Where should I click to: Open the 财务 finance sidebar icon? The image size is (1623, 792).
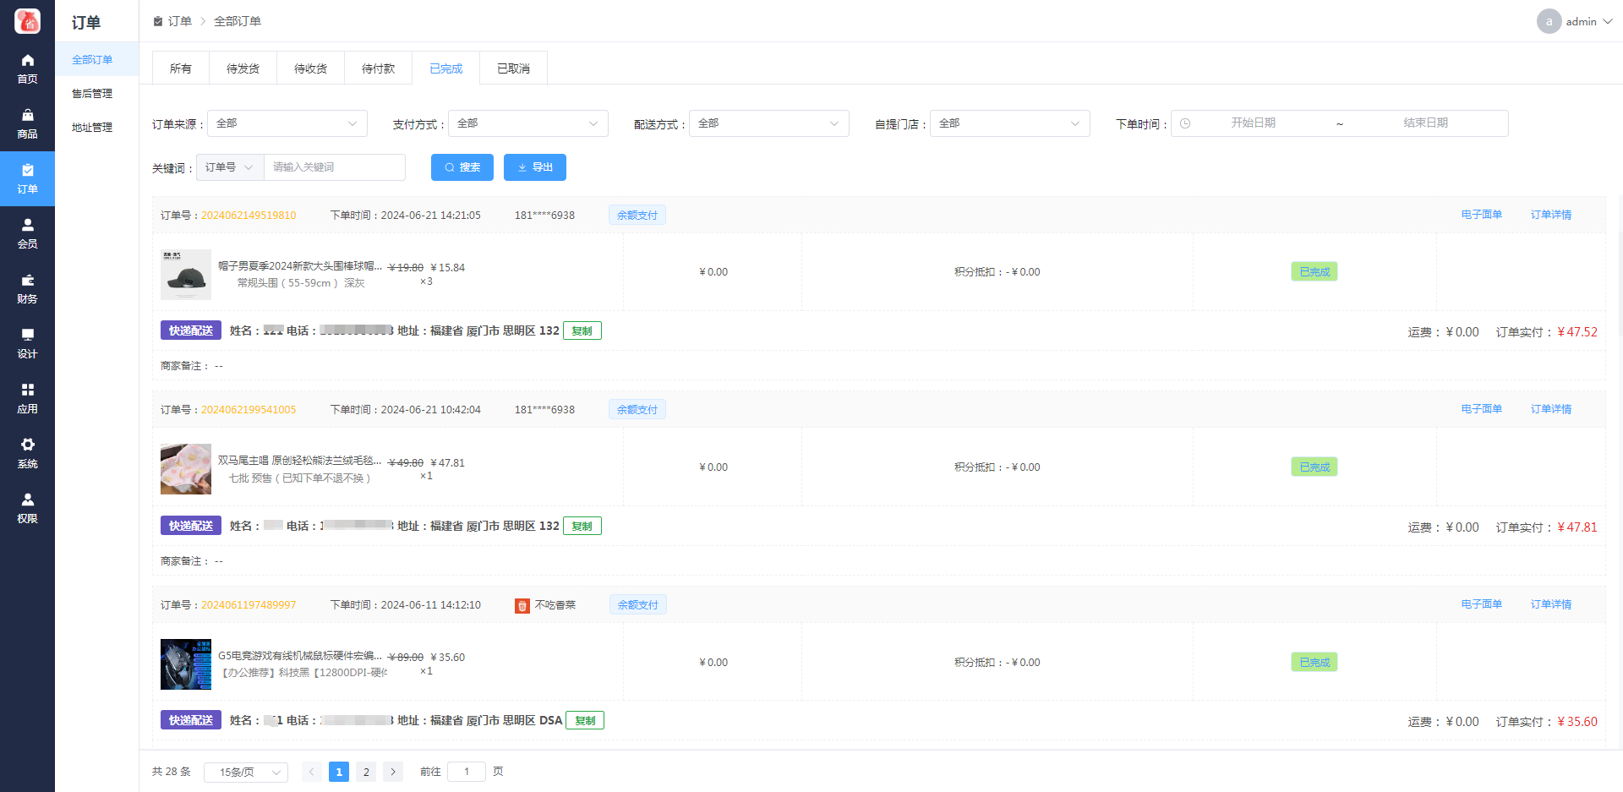(x=27, y=288)
